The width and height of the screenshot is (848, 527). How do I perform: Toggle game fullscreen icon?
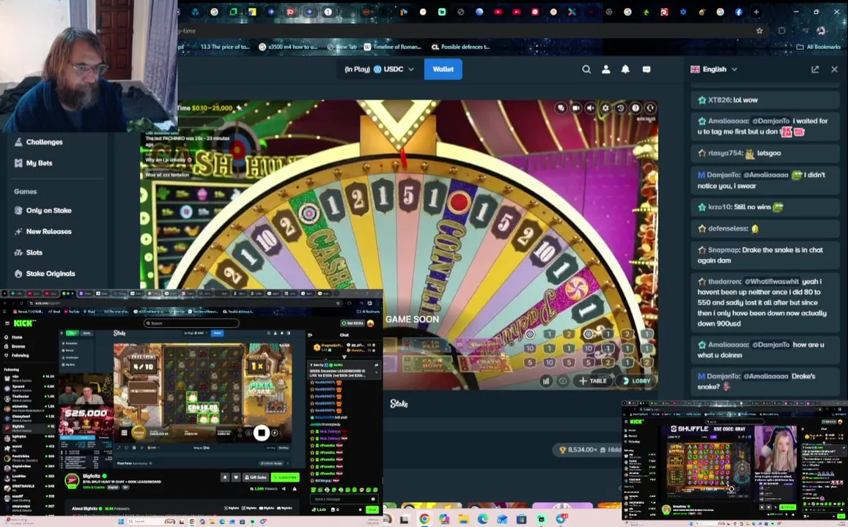[x=650, y=108]
